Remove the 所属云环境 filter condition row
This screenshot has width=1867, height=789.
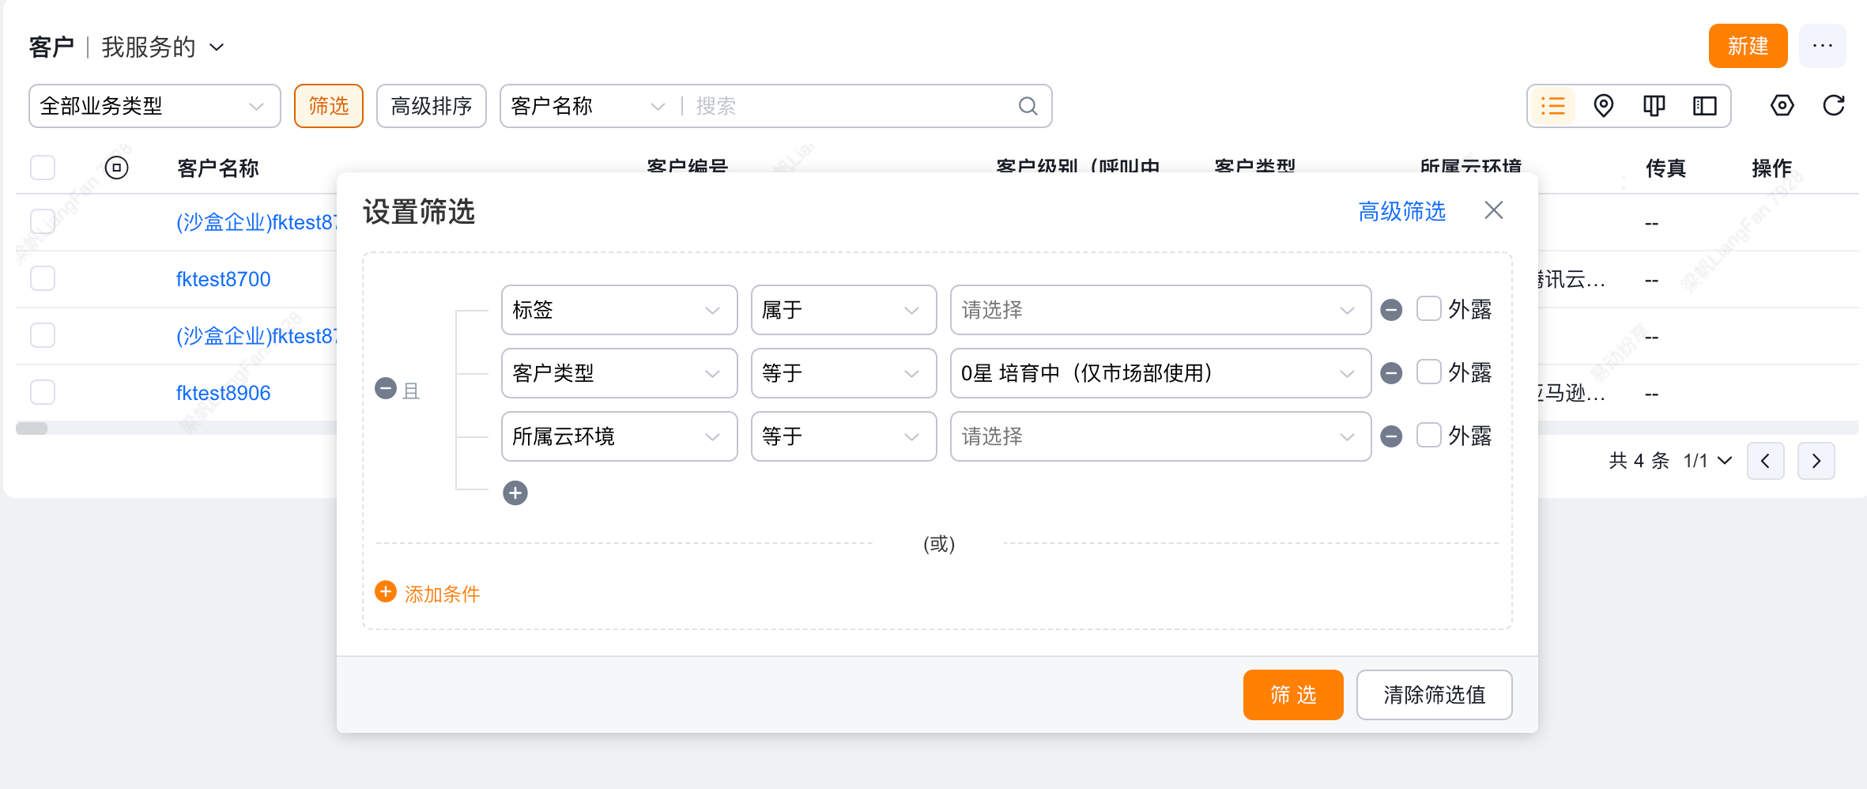click(x=1391, y=436)
